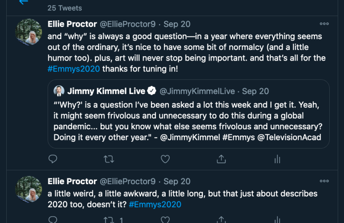
Task: Like the tweet quoting Jimmy Kimmel Live
Action: click(x=165, y=159)
